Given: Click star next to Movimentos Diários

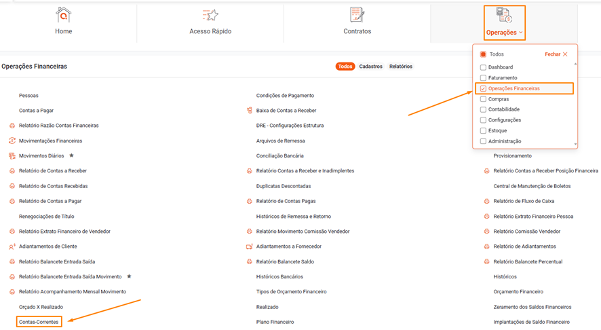Looking at the screenshot, I should click(x=71, y=156).
